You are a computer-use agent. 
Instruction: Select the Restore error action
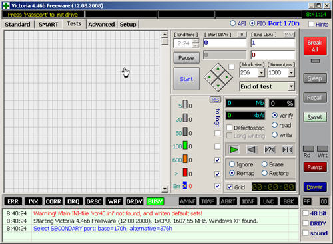click(264, 173)
